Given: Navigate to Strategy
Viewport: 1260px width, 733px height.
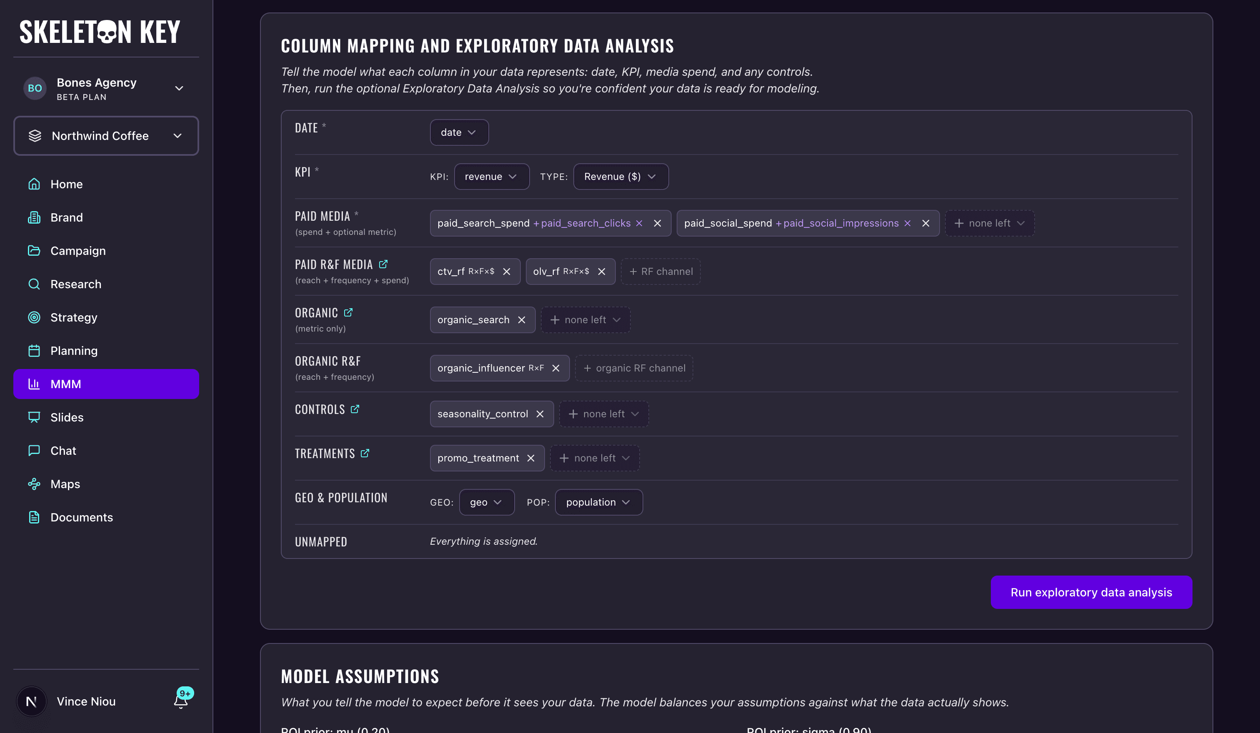Looking at the screenshot, I should tap(106, 317).
